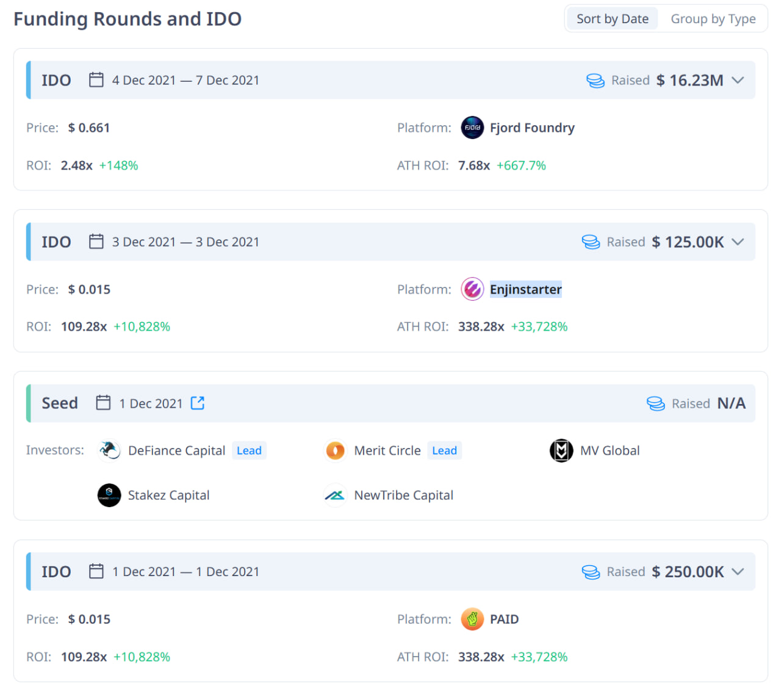The width and height of the screenshot is (781, 692).
Task: Click the DeFiance Capital investor logo
Action: pyautogui.click(x=109, y=451)
